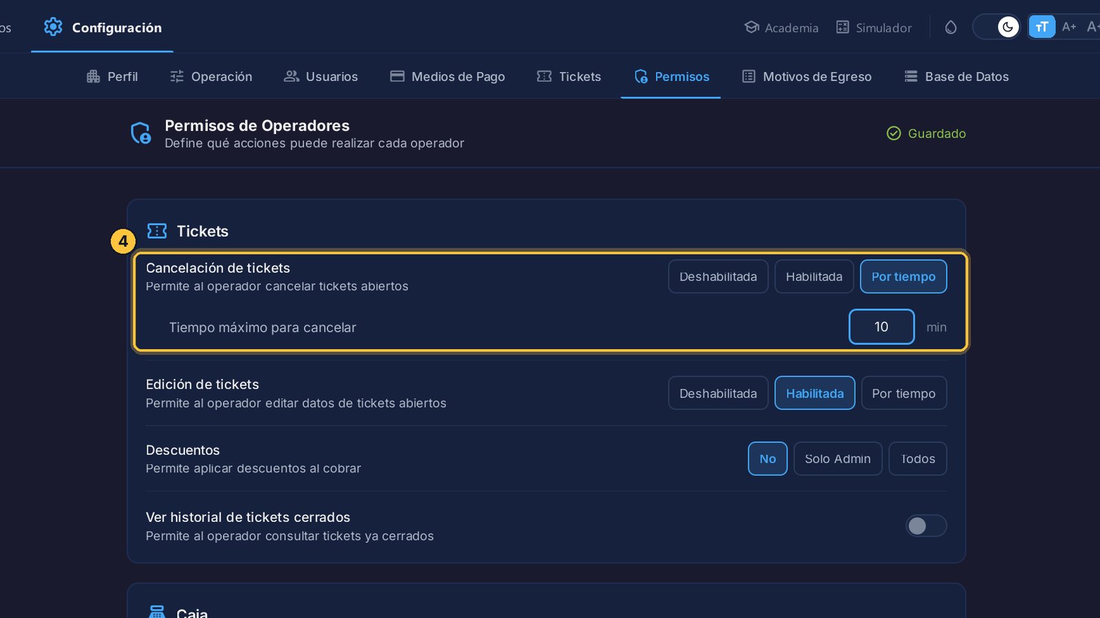This screenshot has height=618, width=1100.
Task: Click the water drop theme icon
Action: coord(951,27)
